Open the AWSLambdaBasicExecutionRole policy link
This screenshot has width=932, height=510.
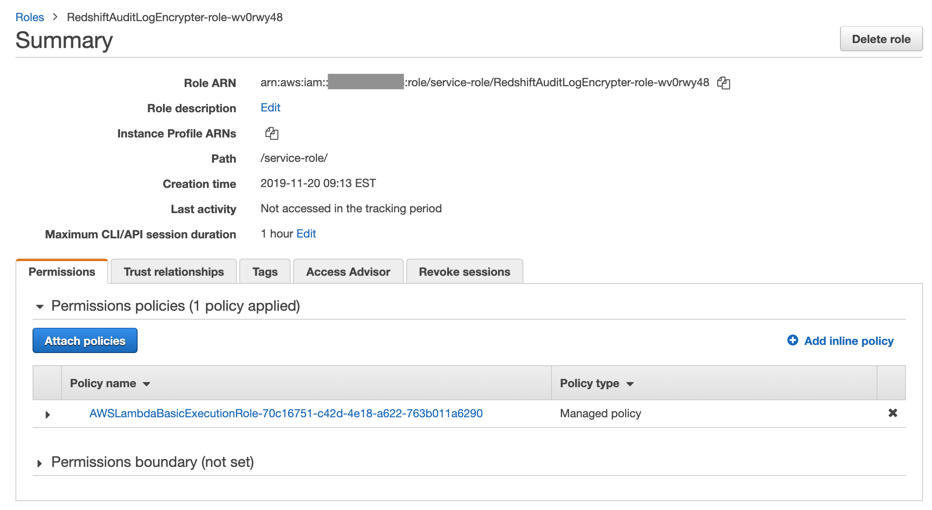click(x=286, y=414)
